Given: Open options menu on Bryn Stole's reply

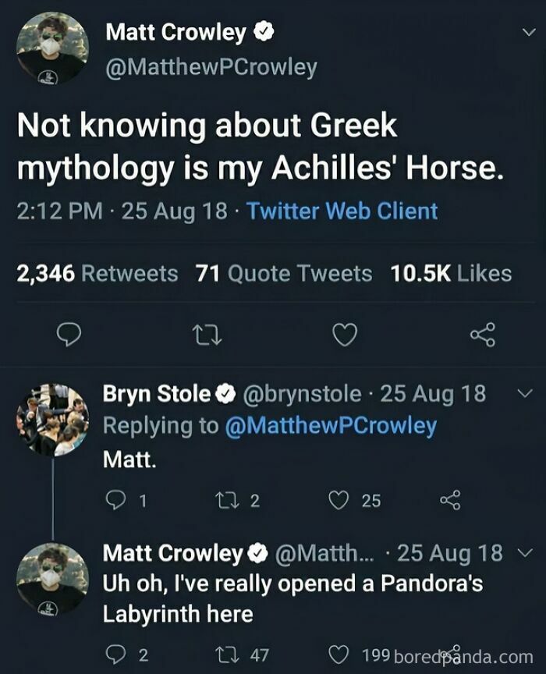Looking at the screenshot, I should coord(524,394).
